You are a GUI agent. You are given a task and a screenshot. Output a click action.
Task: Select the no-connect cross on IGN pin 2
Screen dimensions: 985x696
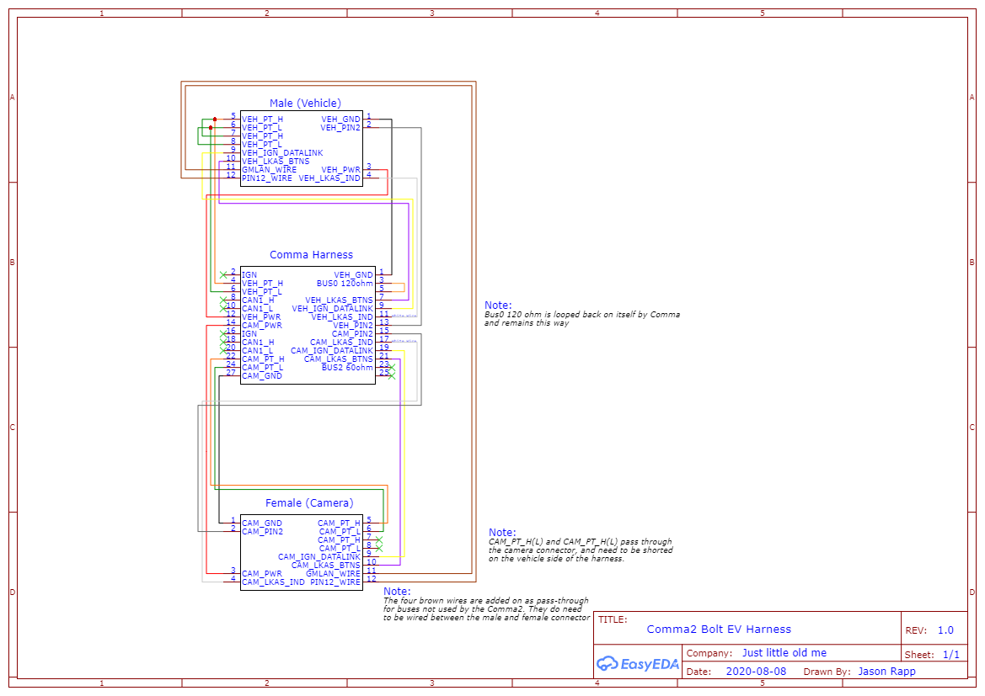pos(222,274)
